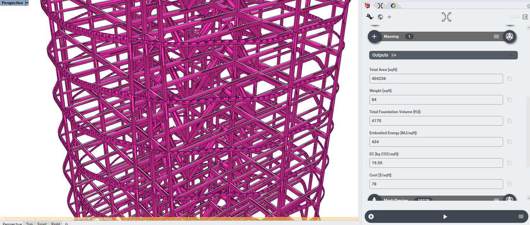Click the EC kg CO2 value field
The height and width of the screenshot is (225, 530).
[436, 163]
